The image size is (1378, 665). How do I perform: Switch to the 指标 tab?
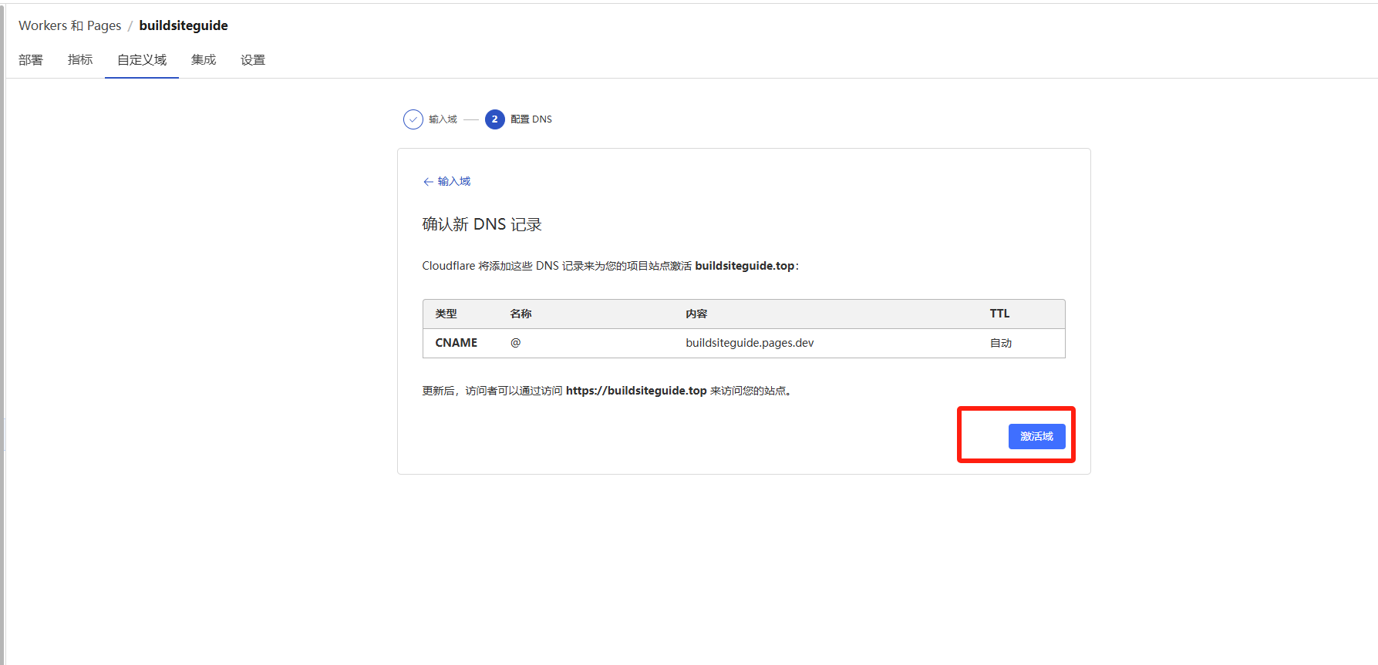coord(80,60)
